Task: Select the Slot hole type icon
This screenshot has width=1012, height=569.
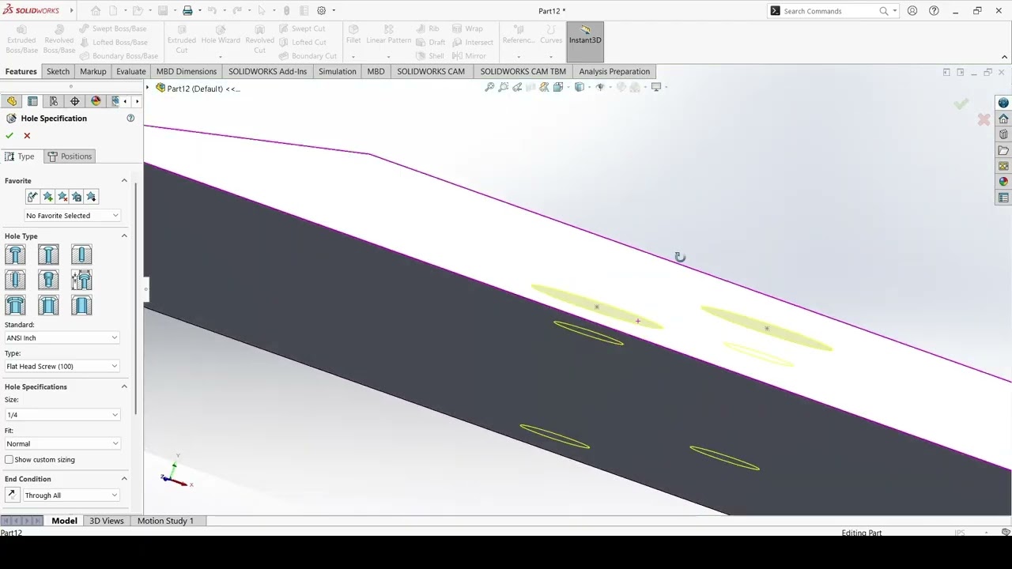Action: pyautogui.click(x=81, y=305)
